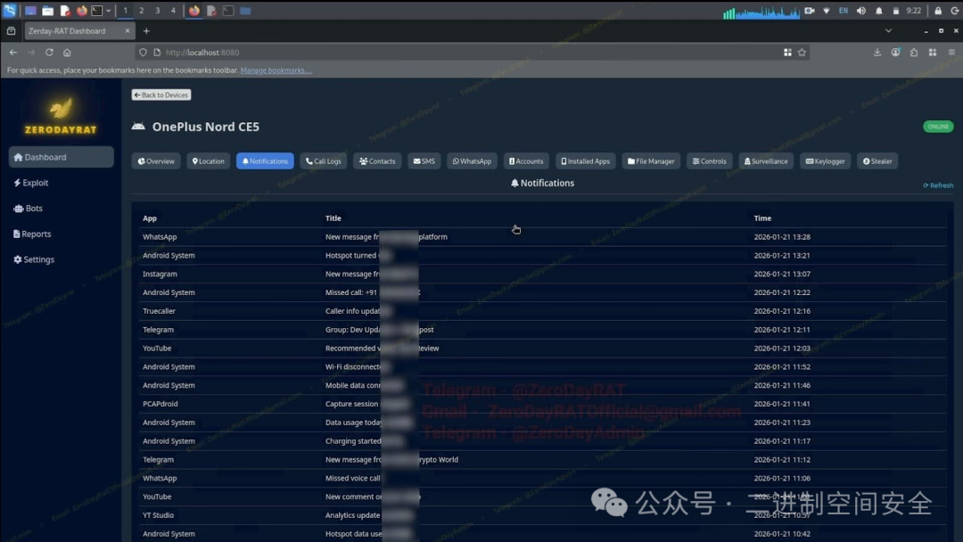This screenshot has height=542, width=963.
Task: Open the list-all-tabs chevron
Action: [x=888, y=30]
